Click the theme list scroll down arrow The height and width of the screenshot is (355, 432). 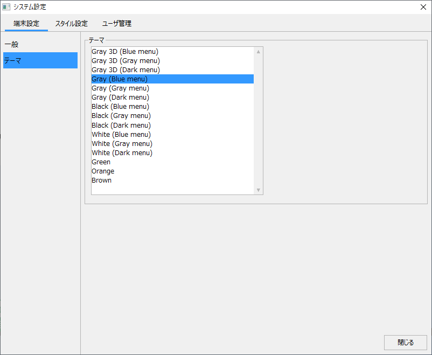[x=259, y=190]
